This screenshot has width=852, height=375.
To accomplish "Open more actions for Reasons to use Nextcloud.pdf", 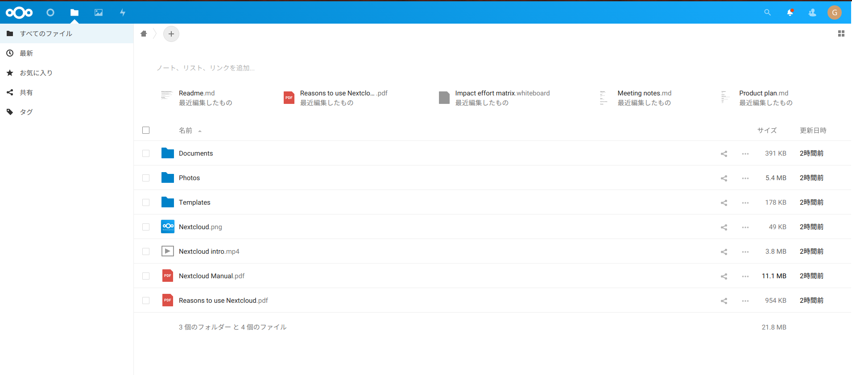I will tap(745, 301).
